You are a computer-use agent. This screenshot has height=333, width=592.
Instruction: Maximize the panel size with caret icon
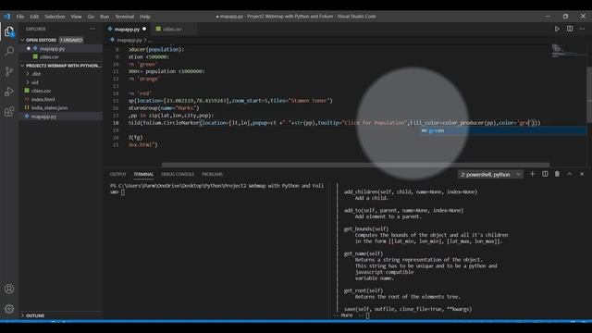click(x=570, y=174)
